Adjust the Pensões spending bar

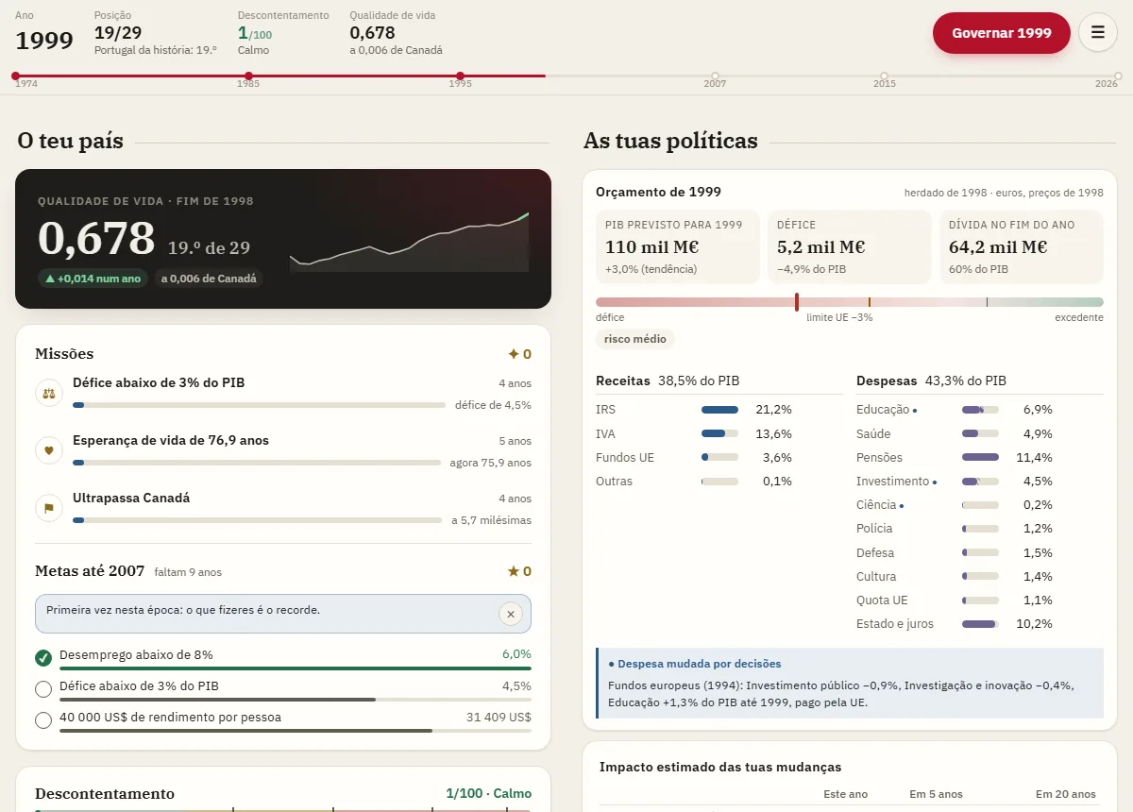[980, 458]
